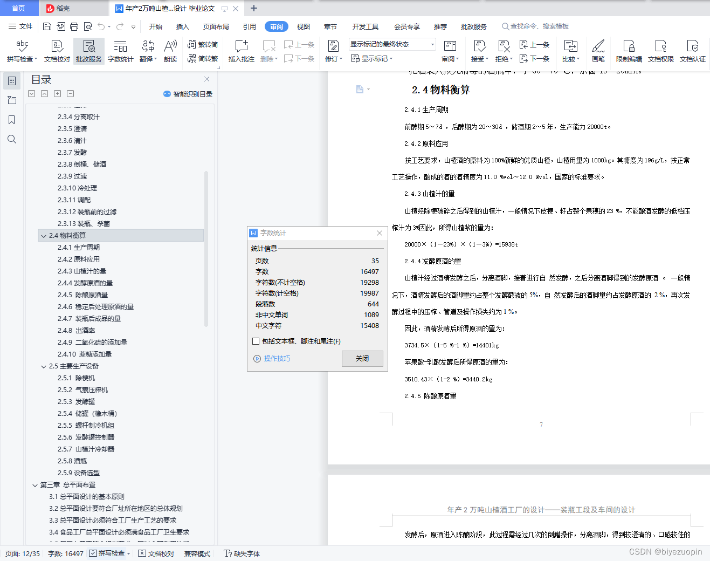Switch to the 首页 tab
This screenshot has width=710, height=561.
(x=19, y=8)
